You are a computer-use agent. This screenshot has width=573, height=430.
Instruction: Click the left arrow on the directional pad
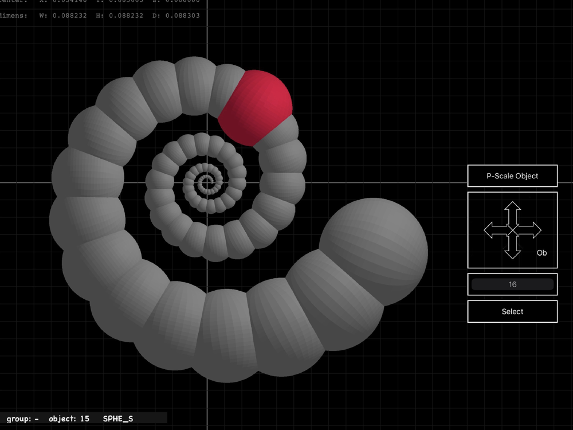click(x=493, y=230)
